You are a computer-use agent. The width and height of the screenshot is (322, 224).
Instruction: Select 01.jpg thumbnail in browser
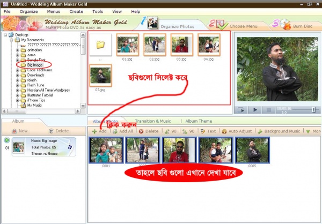128,44
